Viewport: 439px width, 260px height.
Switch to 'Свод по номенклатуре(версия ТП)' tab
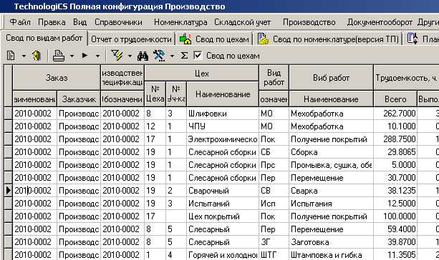pyautogui.click(x=327, y=39)
